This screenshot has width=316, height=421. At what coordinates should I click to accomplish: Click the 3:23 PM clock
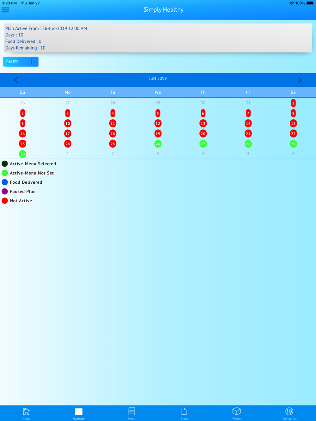9,3
